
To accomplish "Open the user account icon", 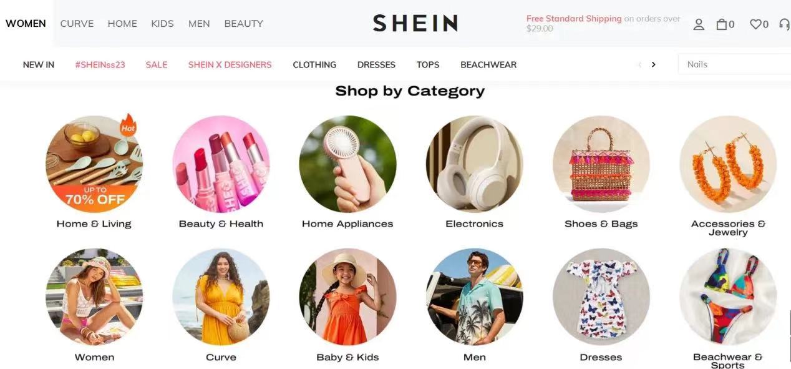I will (699, 24).
